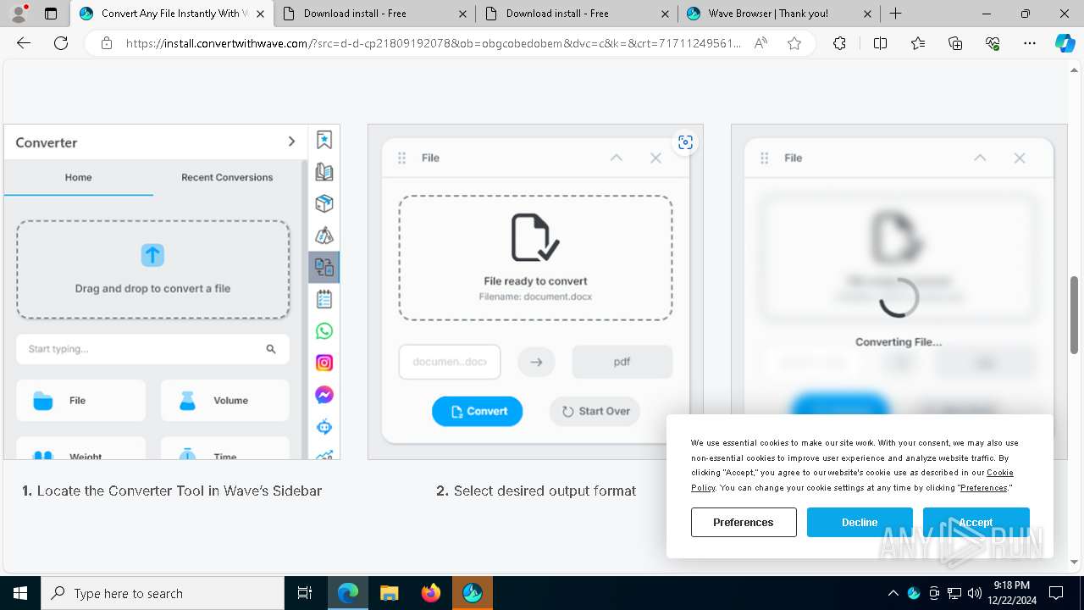Click the documen..docx source field
This screenshot has height=610, width=1084.
point(450,362)
